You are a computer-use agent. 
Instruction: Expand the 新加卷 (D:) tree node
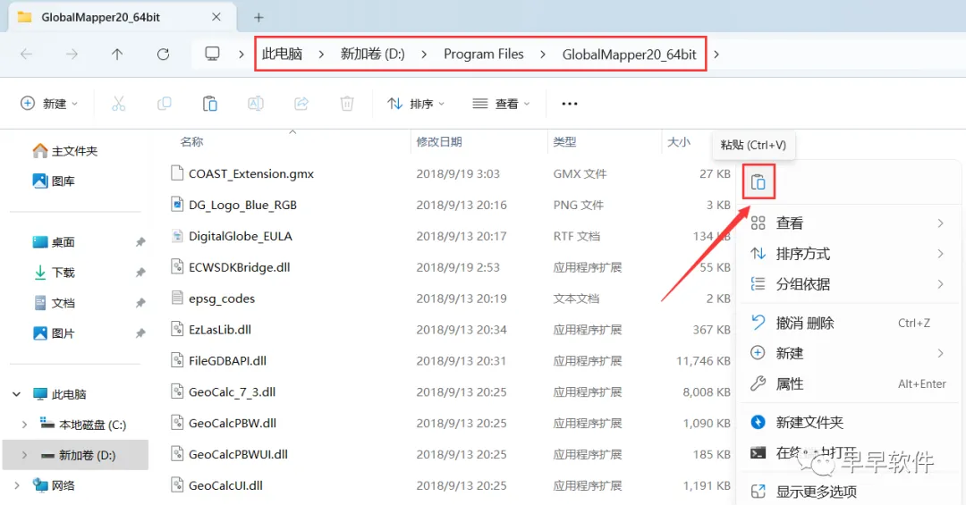[24, 455]
